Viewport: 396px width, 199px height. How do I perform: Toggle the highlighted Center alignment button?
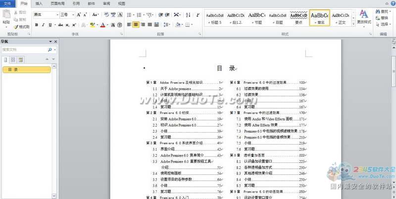click(136, 25)
